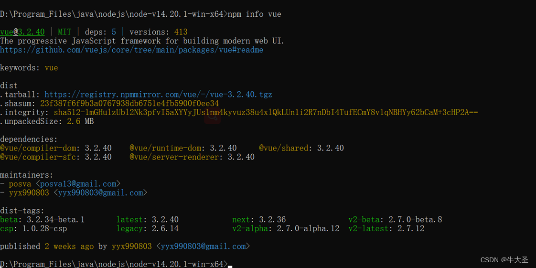Click the 'dist' section heading
This screenshot has height=268, width=536.
(x=9, y=86)
